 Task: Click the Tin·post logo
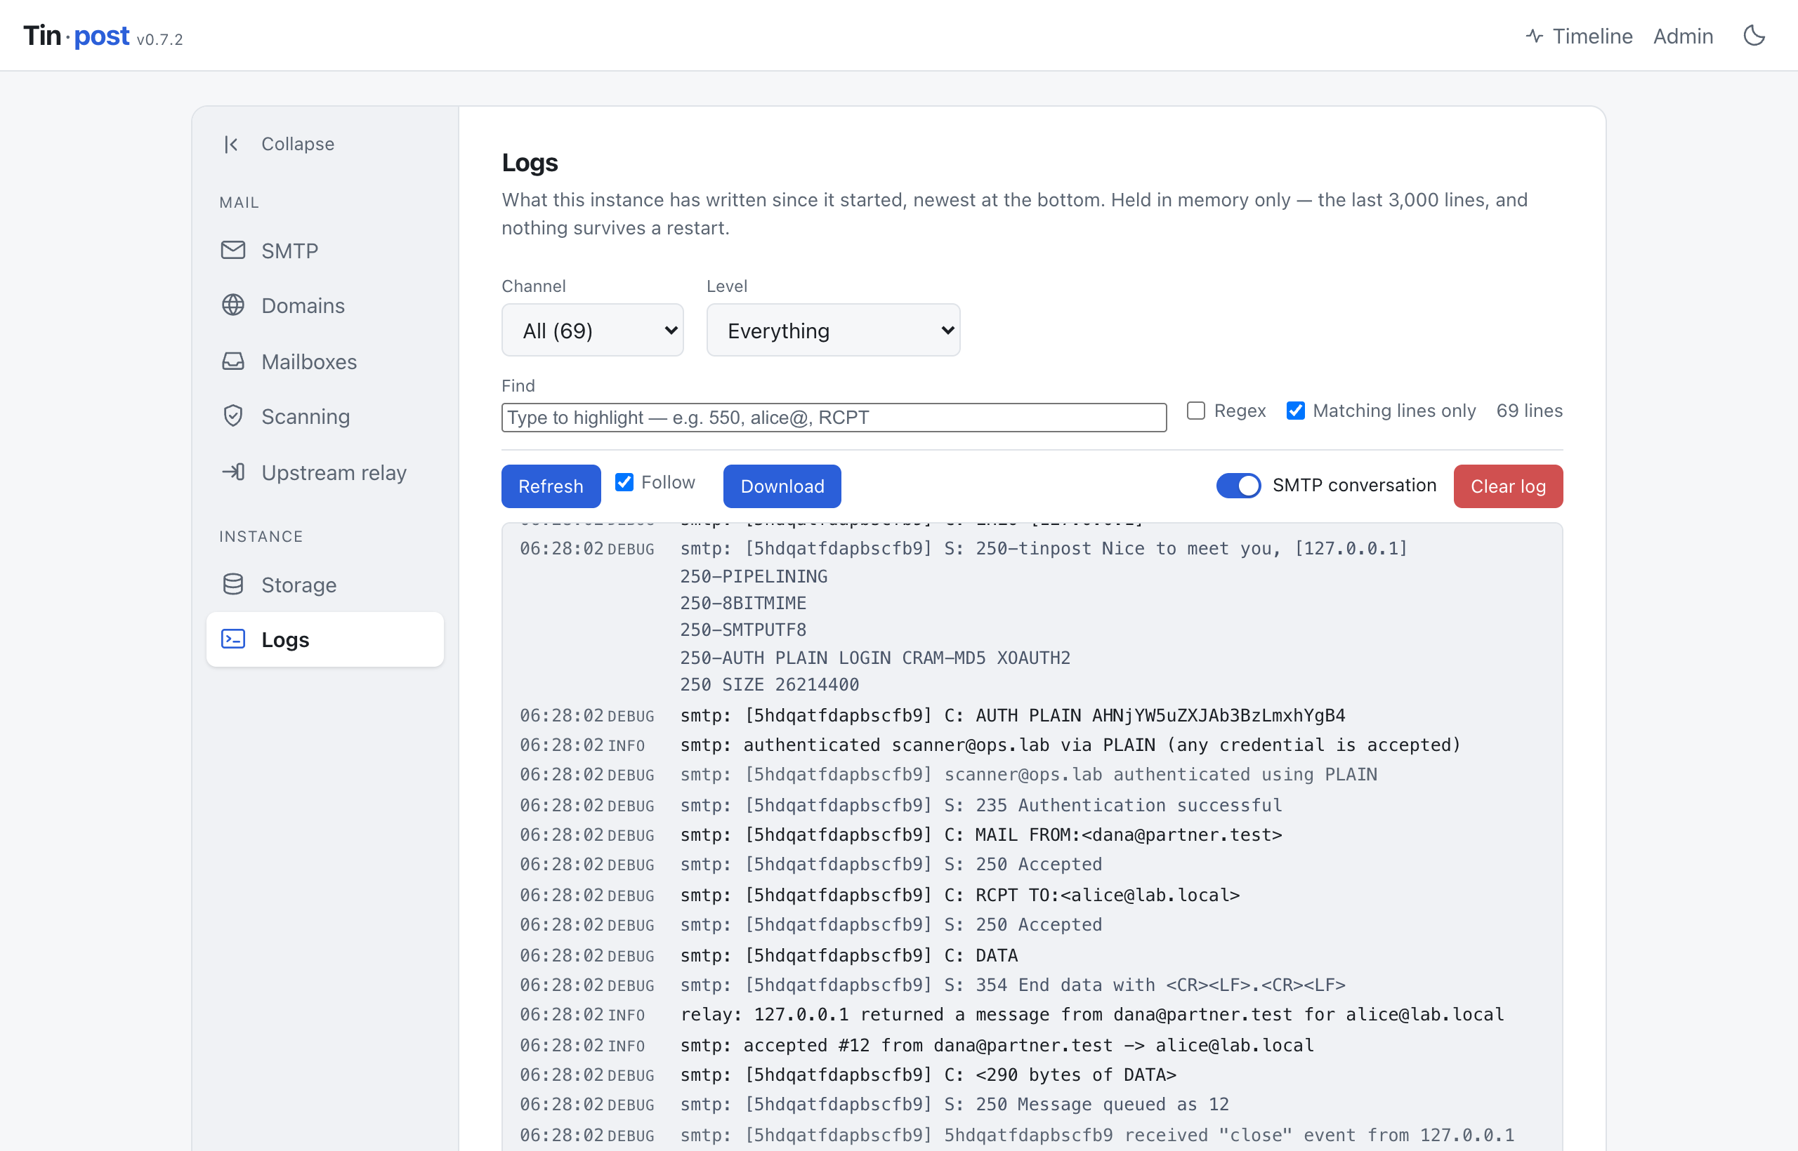coord(77,36)
